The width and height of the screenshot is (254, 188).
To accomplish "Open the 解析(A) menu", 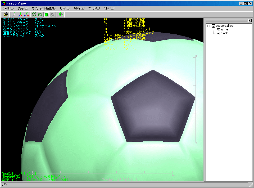I will [79, 8].
